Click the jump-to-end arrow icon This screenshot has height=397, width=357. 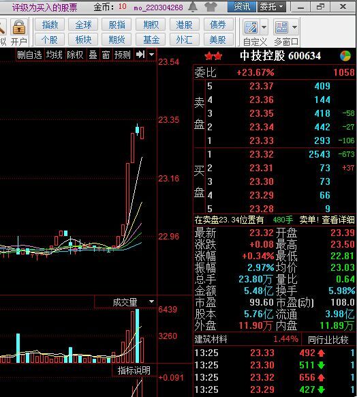click(x=140, y=54)
